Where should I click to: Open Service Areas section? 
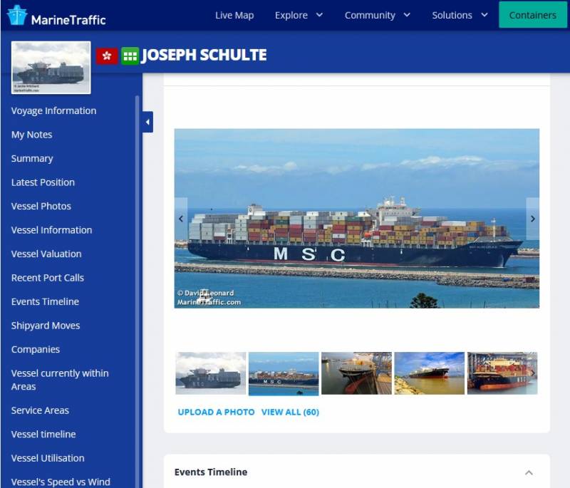pyautogui.click(x=40, y=410)
